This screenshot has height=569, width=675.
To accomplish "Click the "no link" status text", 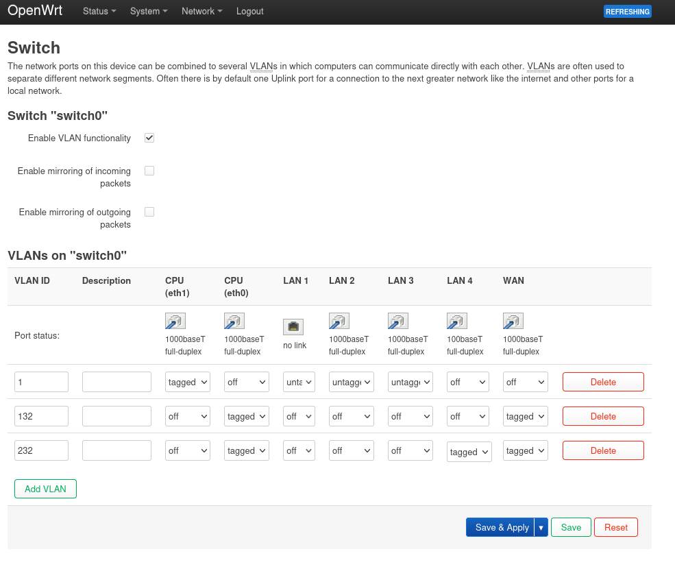I will pos(295,346).
